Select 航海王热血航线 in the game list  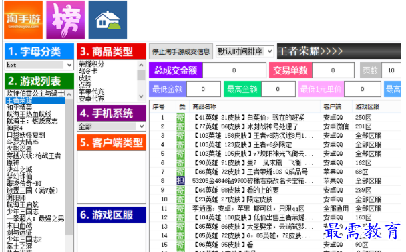tap(29, 114)
